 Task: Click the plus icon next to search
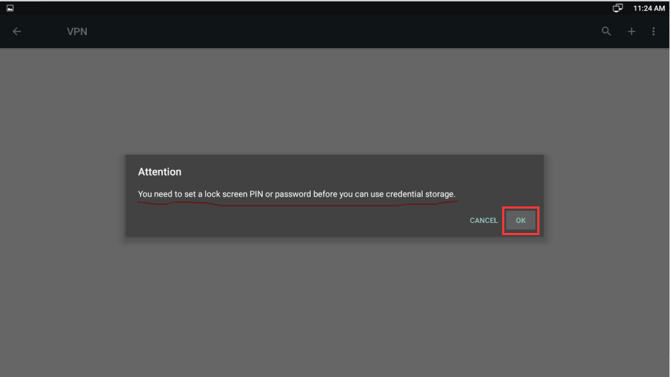click(x=631, y=31)
